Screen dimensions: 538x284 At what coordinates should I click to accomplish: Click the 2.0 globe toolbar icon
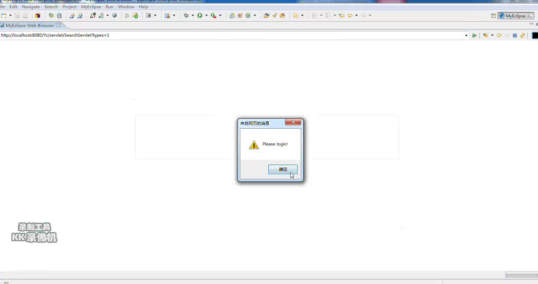coord(59,15)
